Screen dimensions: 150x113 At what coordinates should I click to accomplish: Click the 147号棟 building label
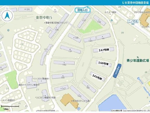104,50
